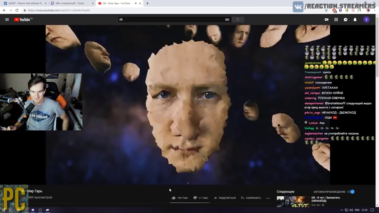Reload the current page

pos(17,10)
